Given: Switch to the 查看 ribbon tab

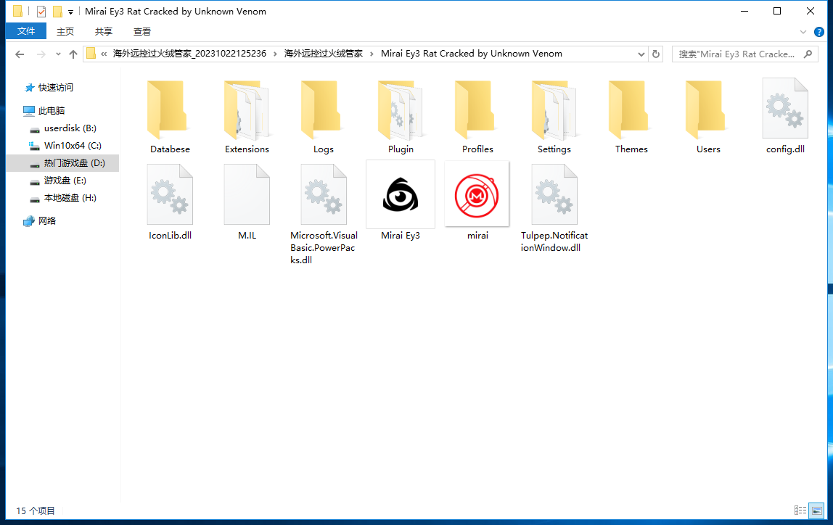Looking at the screenshot, I should coord(141,31).
